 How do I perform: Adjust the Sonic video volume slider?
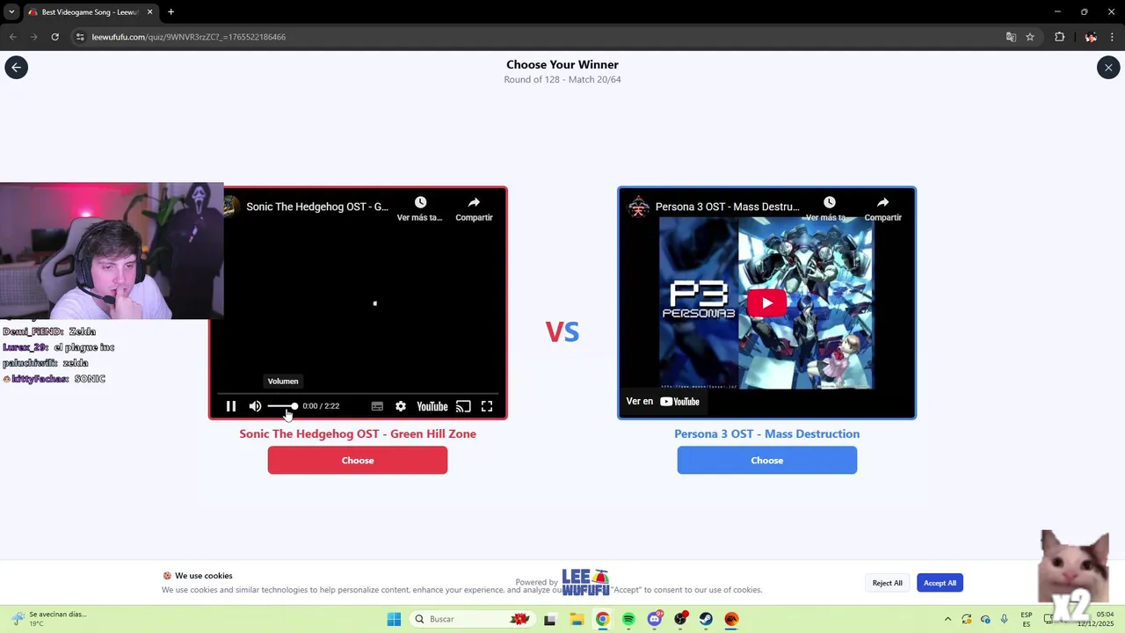[x=282, y=406]
